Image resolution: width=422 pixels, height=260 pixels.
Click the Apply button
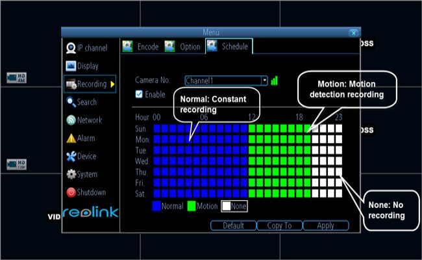326,226
